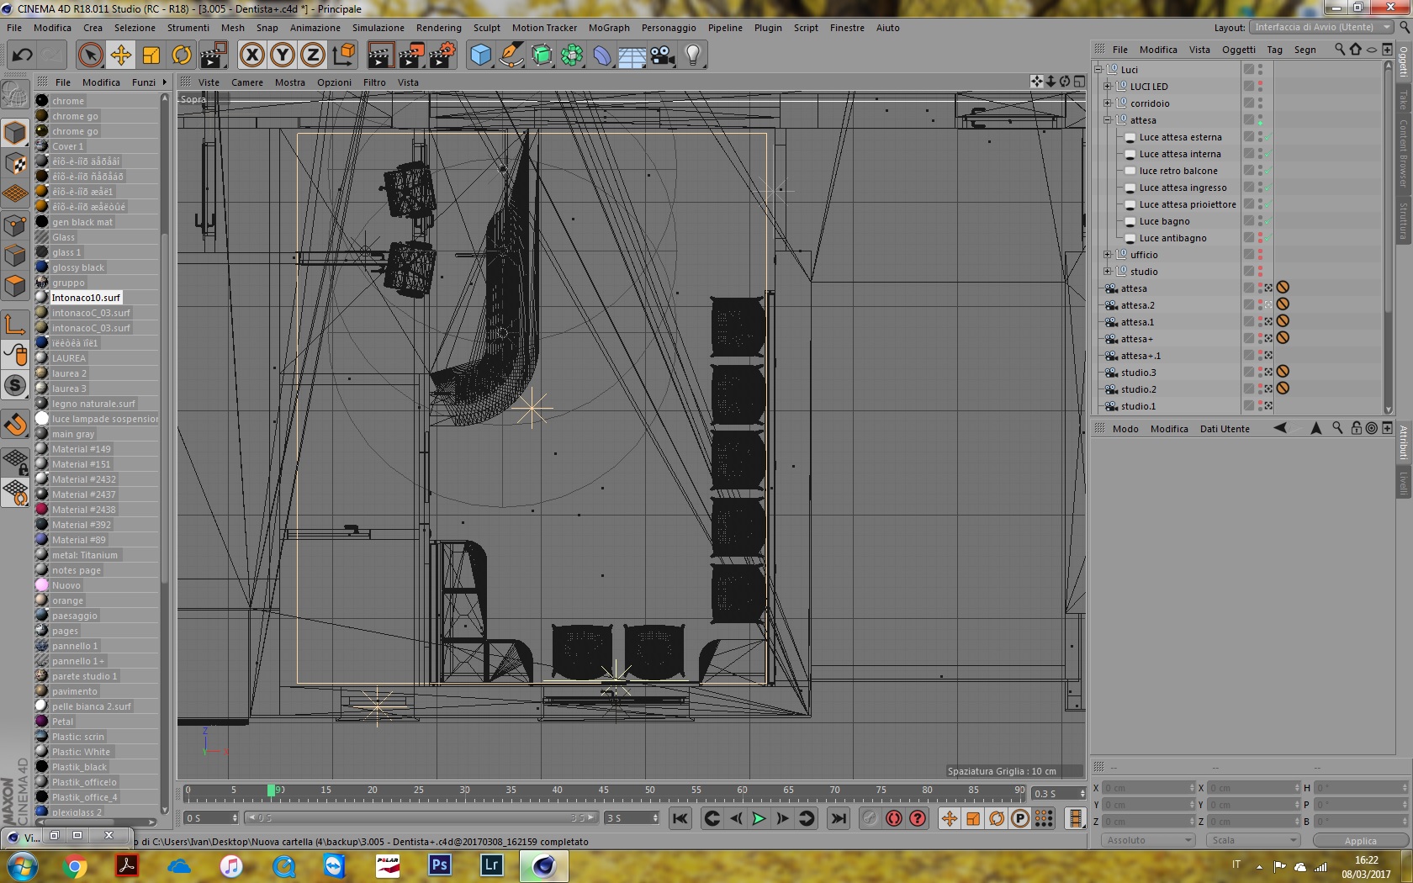Screen dimensions: 1413x883
Task: Open the Edit Render Settings icon
Action: tap(442, 56)
